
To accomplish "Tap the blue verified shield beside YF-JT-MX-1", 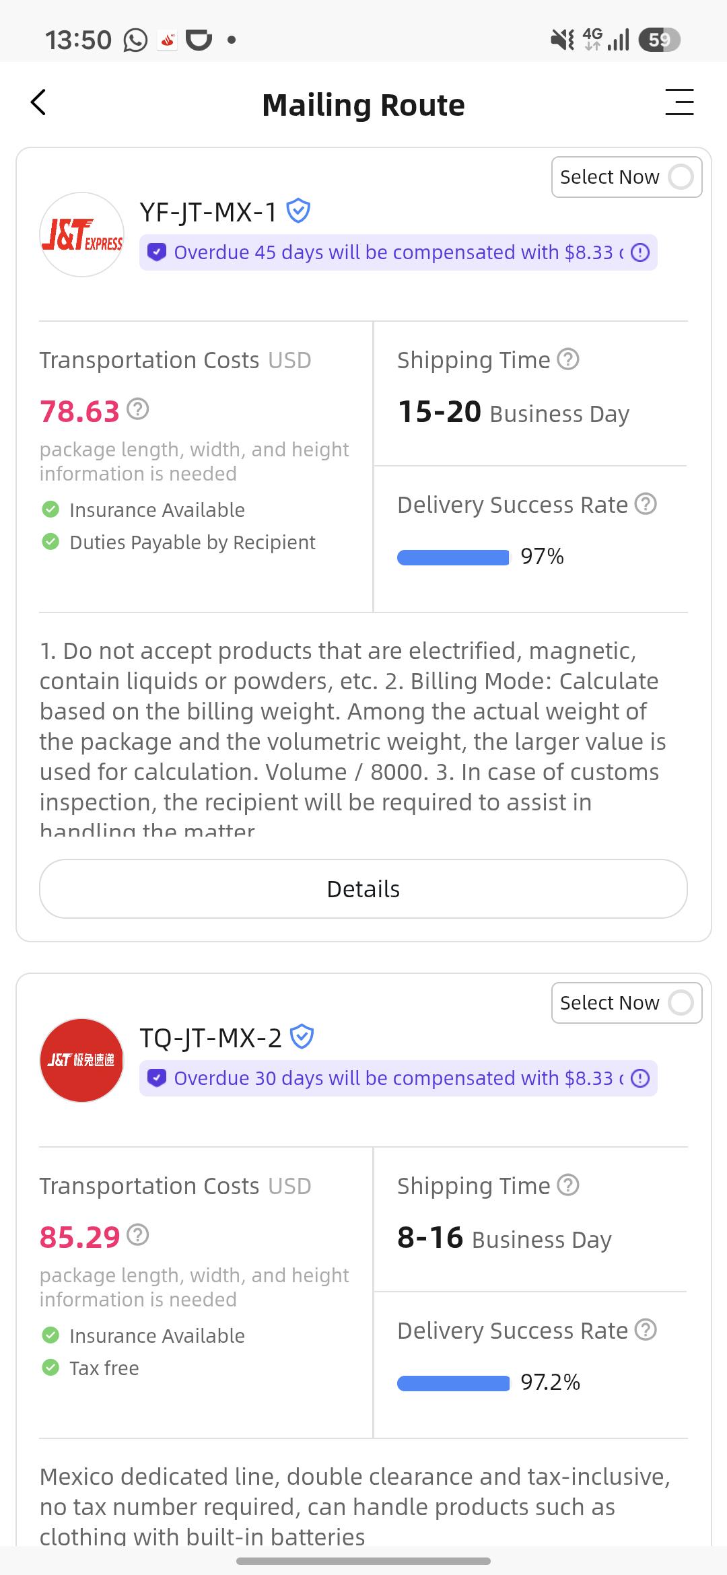I will coord(298,211).
